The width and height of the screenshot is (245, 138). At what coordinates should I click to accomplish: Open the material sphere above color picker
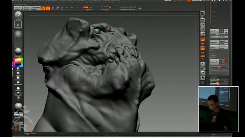18,51
